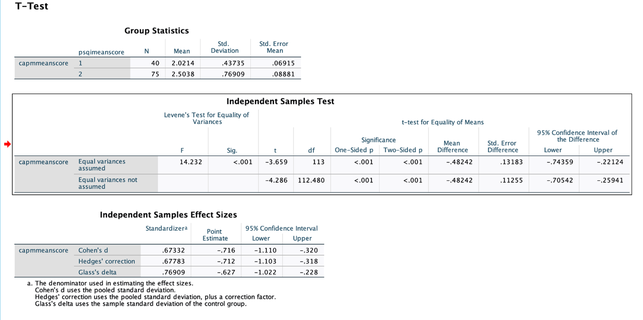Click the Equal variances not assumed row label
The height and width of the screenshot is (320, 643).
[x=108, y=183]
